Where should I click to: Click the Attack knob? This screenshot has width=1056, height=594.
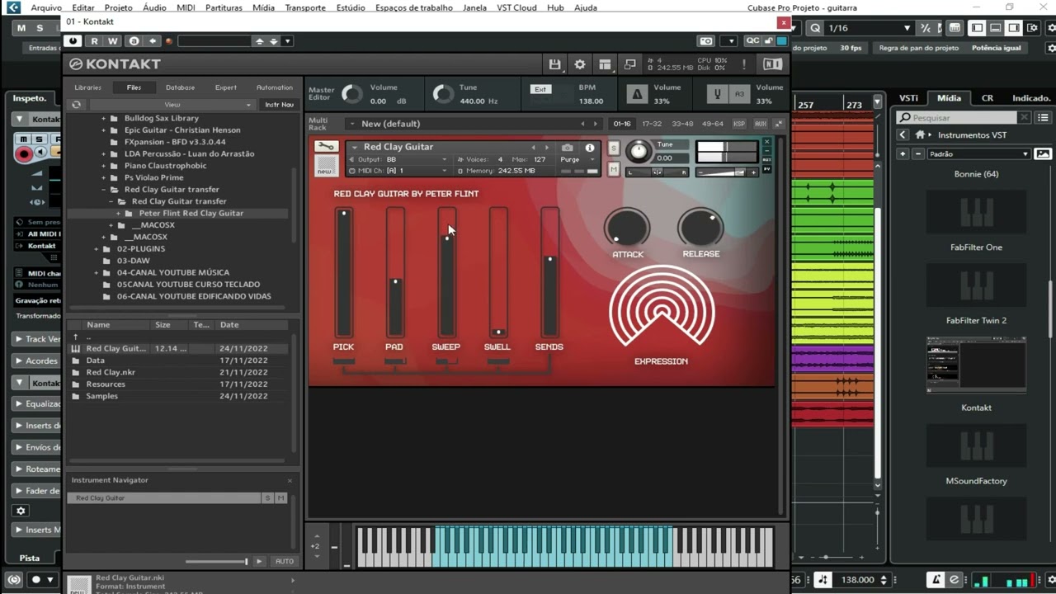pyautogui.click(x=627, y=226)
